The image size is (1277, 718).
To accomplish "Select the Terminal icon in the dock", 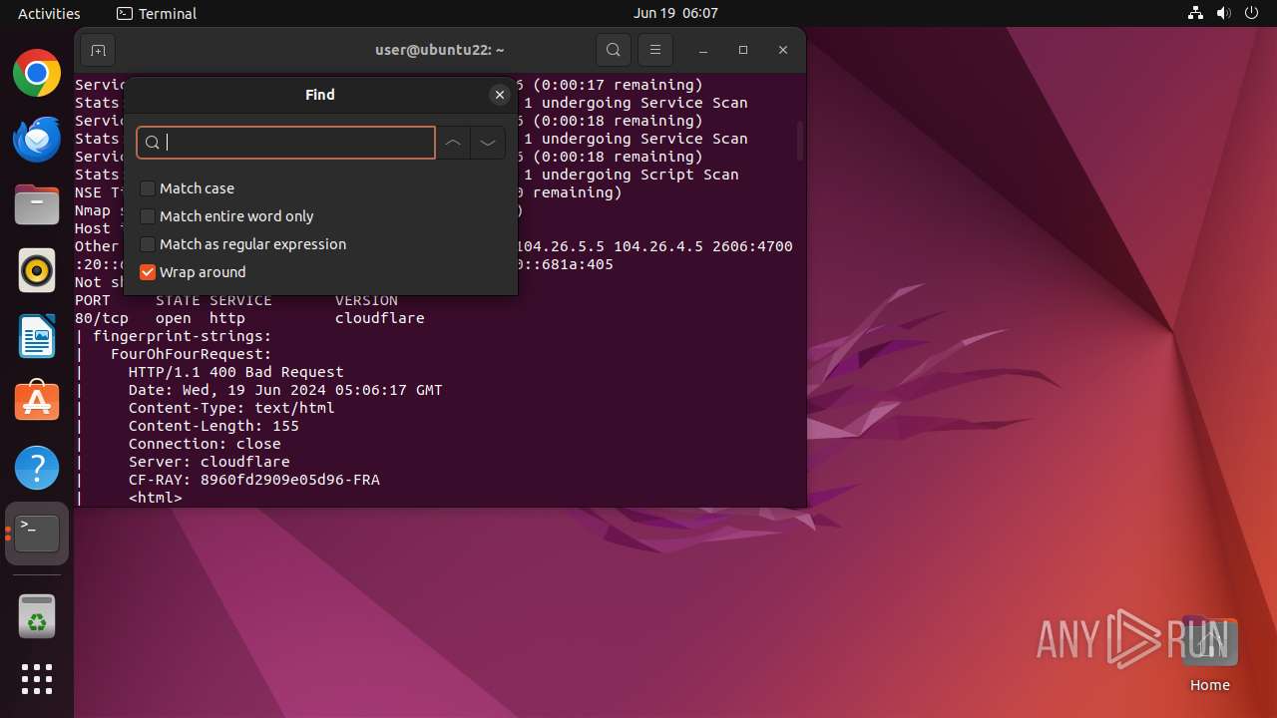I will click(37, 534).
